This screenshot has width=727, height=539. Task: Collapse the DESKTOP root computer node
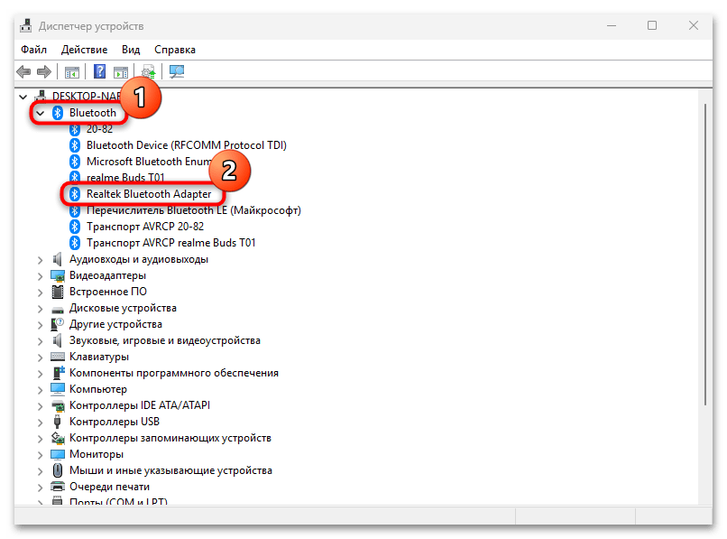click(23, 97)
